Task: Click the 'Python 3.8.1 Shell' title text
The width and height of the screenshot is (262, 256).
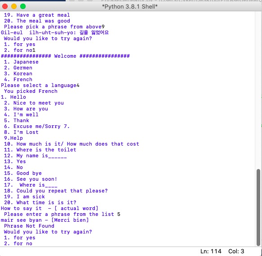Action: click(x=130, y=6)
